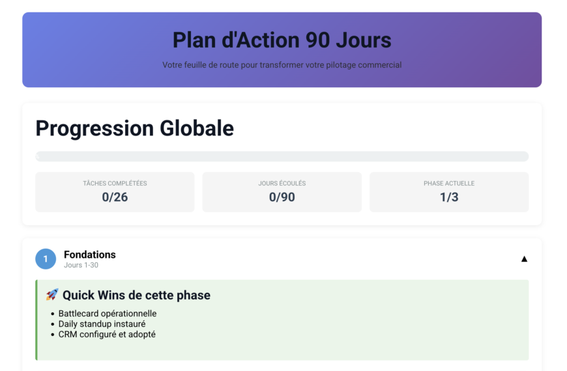Select the Battlecard opérationnelle list item
The width and height of the screenshot is (567, 371).
pos(108,314)
